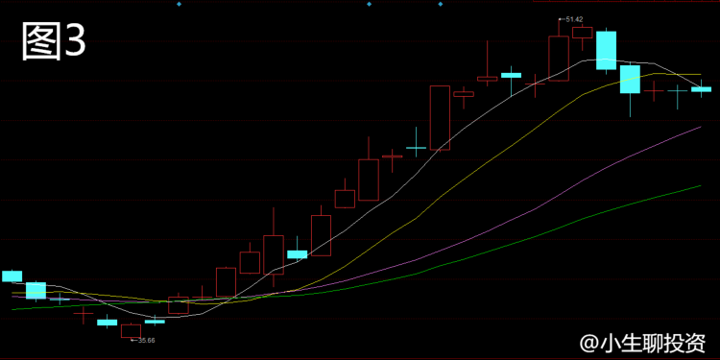Select the 35.66 low price label

pos(146,340)
